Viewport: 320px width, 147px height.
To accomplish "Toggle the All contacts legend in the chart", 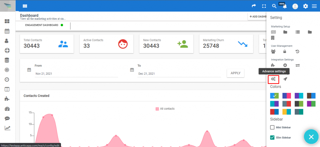I will point(165,109).
